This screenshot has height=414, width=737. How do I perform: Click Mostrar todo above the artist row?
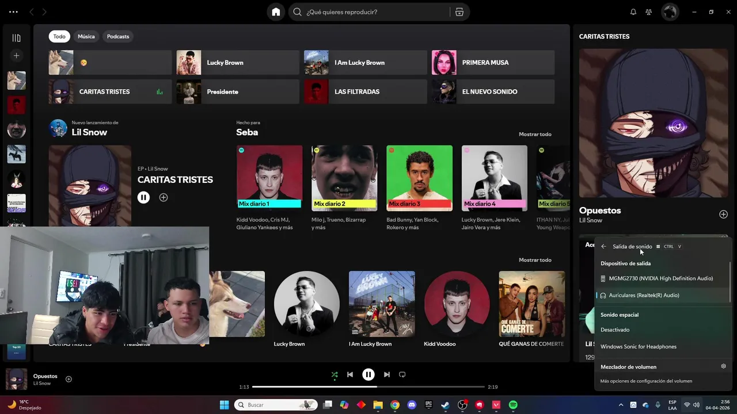[x=535, y=260]
